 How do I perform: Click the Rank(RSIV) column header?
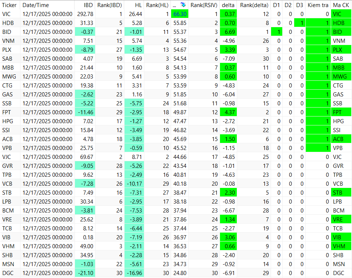point(204,5)
